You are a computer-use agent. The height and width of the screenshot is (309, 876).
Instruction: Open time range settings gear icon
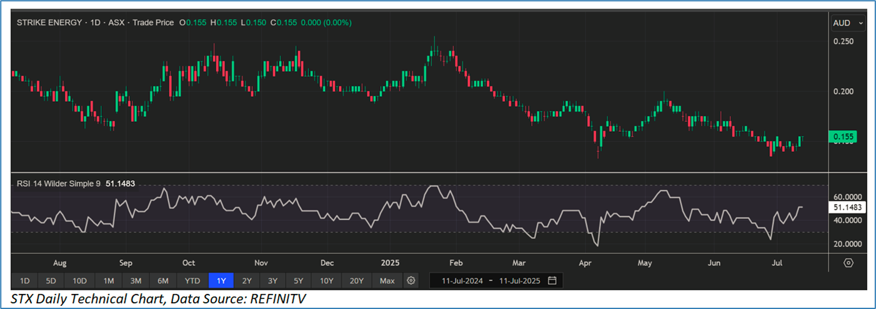(x=411, y=280)
